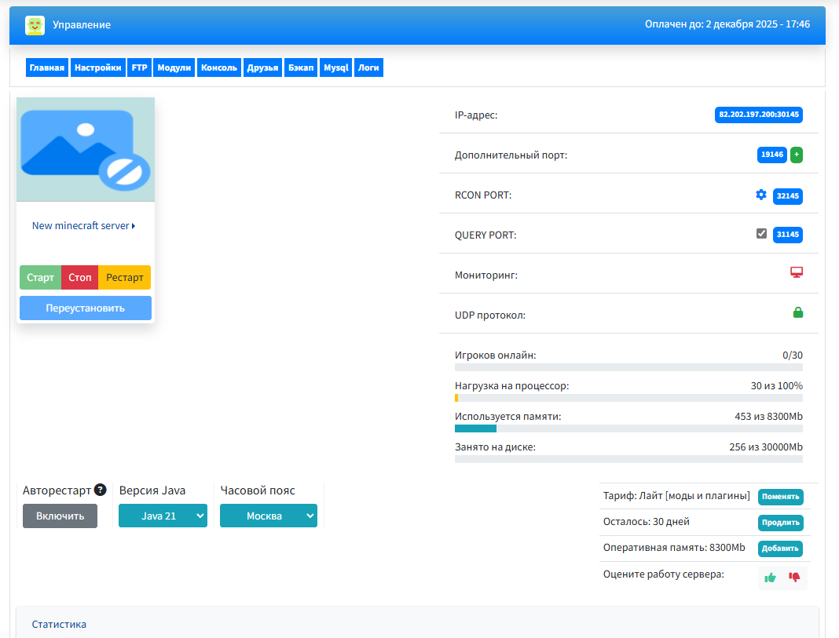
Task: Click the server image placeholder thumbnail
Action: click(86, 149)
